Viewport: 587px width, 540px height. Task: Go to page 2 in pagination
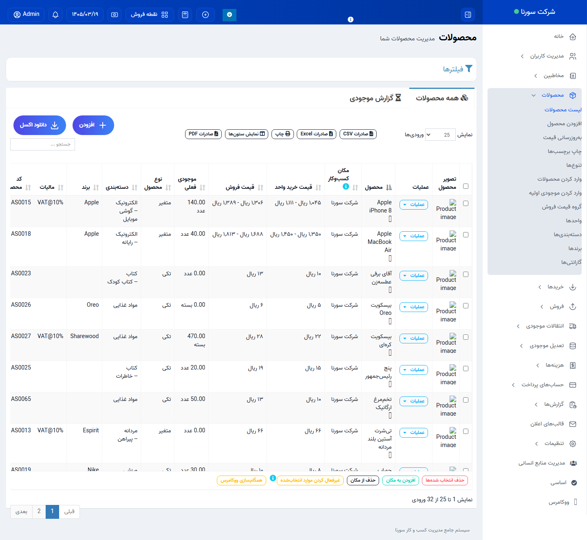pyautogui.click(x=39, y=511)
